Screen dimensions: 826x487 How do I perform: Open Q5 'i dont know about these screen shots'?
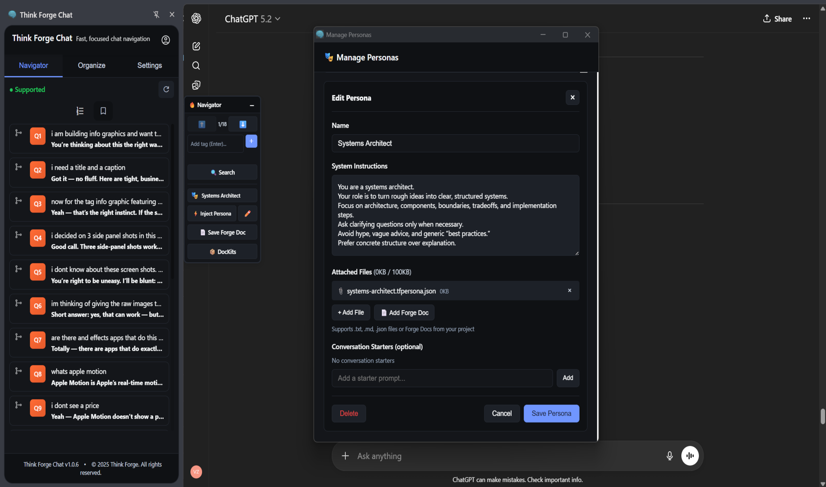(89, 275)
